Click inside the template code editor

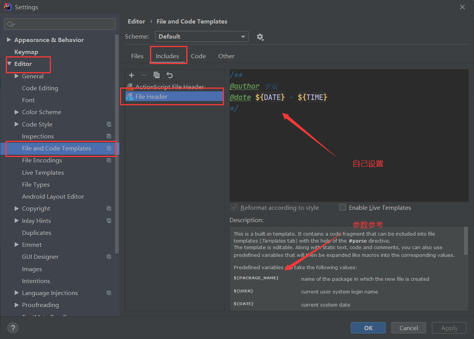pyautogui.click(x=349, y=135)
